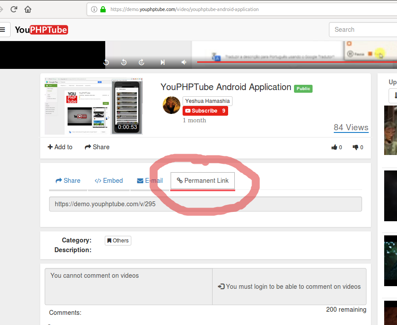Open the hamburger sidebar menu

[3, 30]
